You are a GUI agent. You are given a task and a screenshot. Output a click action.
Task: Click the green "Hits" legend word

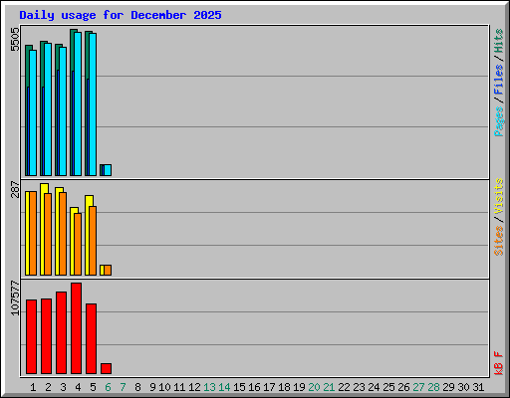tap(499, 41)
